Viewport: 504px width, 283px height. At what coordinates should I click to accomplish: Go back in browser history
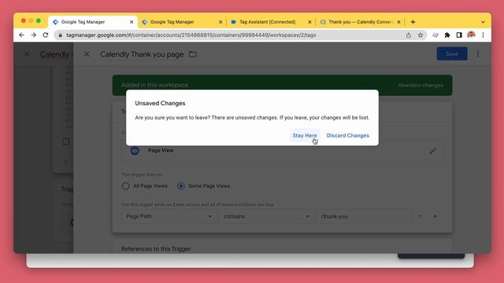click(21, 35)
